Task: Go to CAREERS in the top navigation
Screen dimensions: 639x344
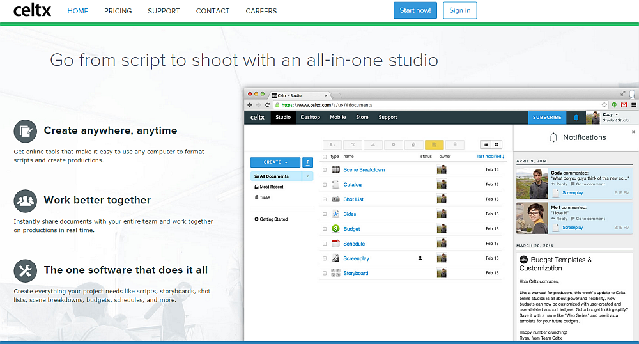Action: (x=261, y=11)
